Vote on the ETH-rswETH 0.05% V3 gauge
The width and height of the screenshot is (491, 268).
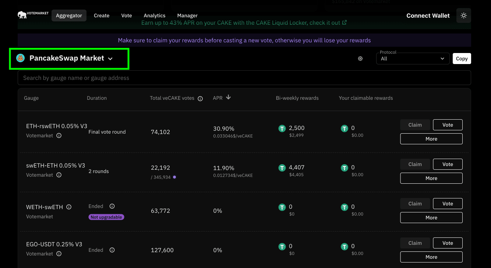click(x=448, y=125)
